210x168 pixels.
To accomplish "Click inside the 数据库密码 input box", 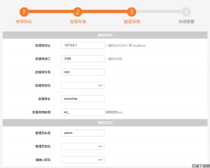I will (79, 85).
